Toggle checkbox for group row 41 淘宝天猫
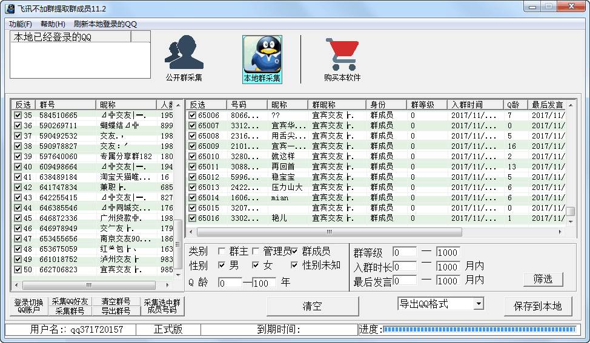The image size is (590, 343). pos(18,177)
